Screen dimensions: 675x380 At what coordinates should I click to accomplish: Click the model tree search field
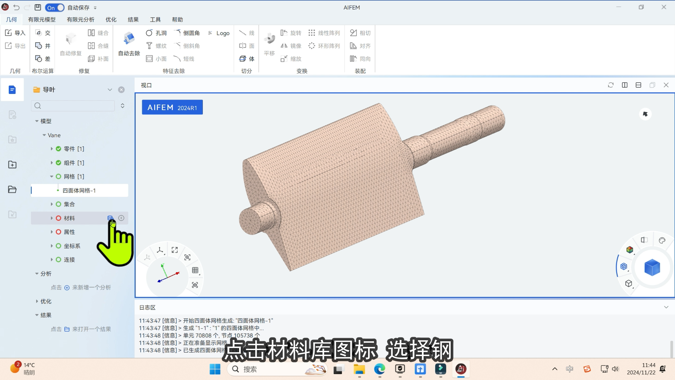pos(76,106)
